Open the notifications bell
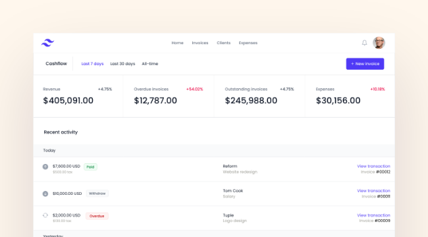 tap(364, 43)
